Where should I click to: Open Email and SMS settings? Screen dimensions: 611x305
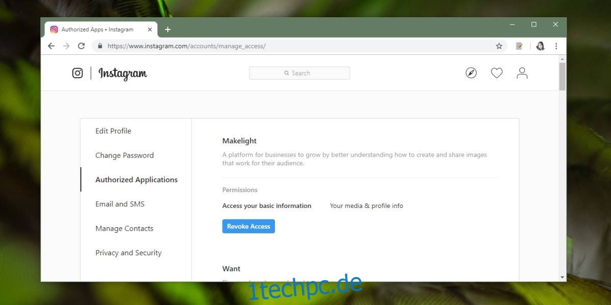(120, 204)
